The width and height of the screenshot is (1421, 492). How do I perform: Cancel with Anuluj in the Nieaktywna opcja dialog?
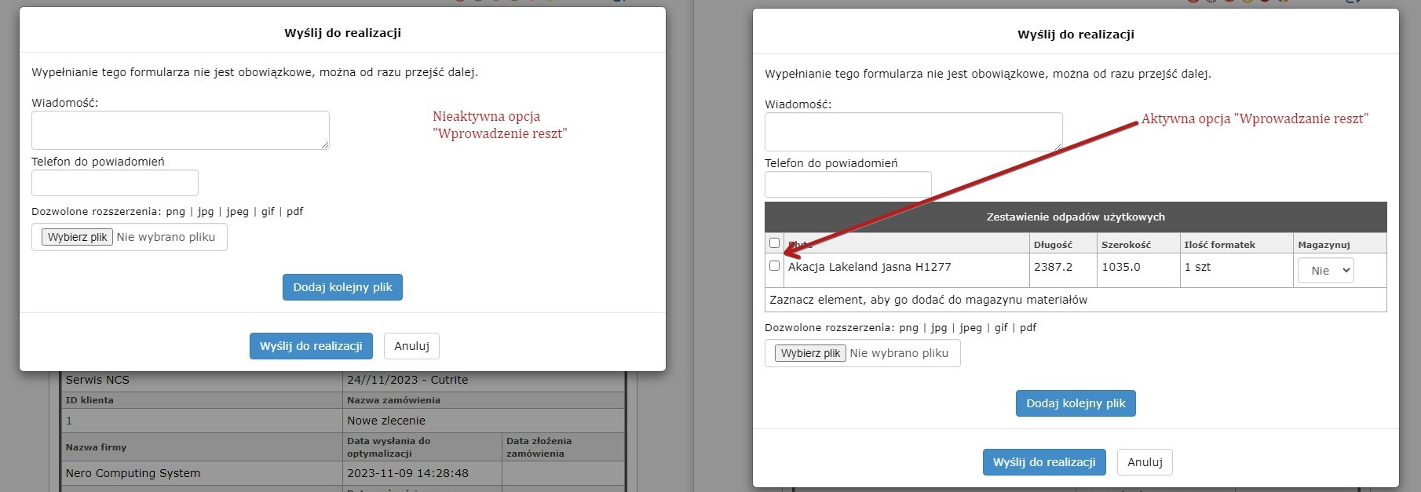click(411, 346)
